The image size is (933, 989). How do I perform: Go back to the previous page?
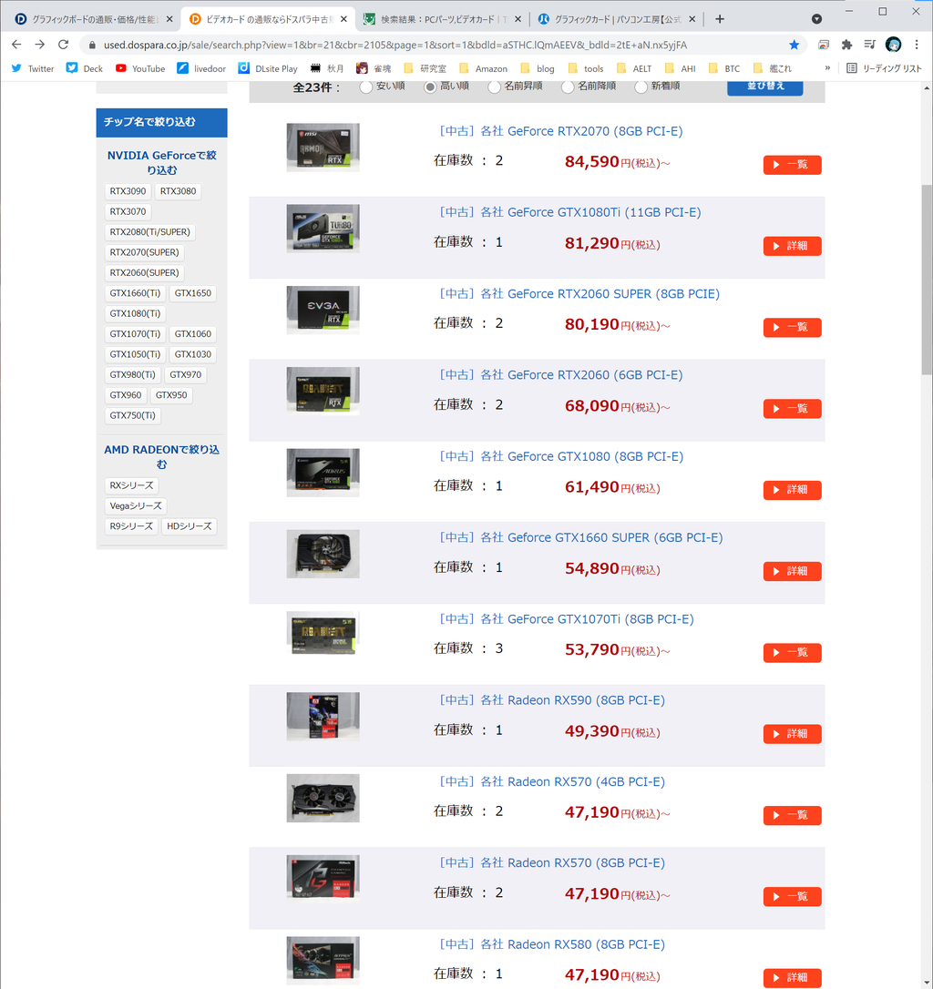(x=16, y=44)
